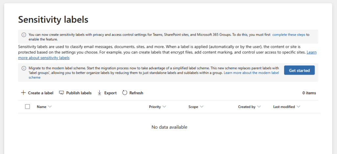Follow 'Learn more about sensitivity labels' link

click(x=167, y=55)
